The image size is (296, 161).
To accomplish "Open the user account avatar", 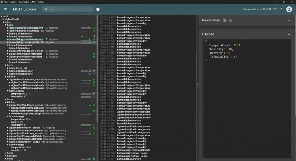I will pos(289,9).
